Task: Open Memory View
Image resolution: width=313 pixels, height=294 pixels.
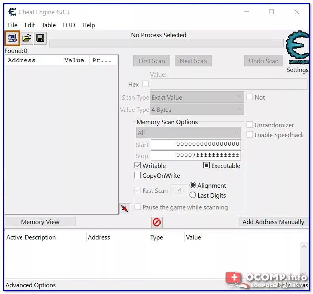Action: point(40,222)
